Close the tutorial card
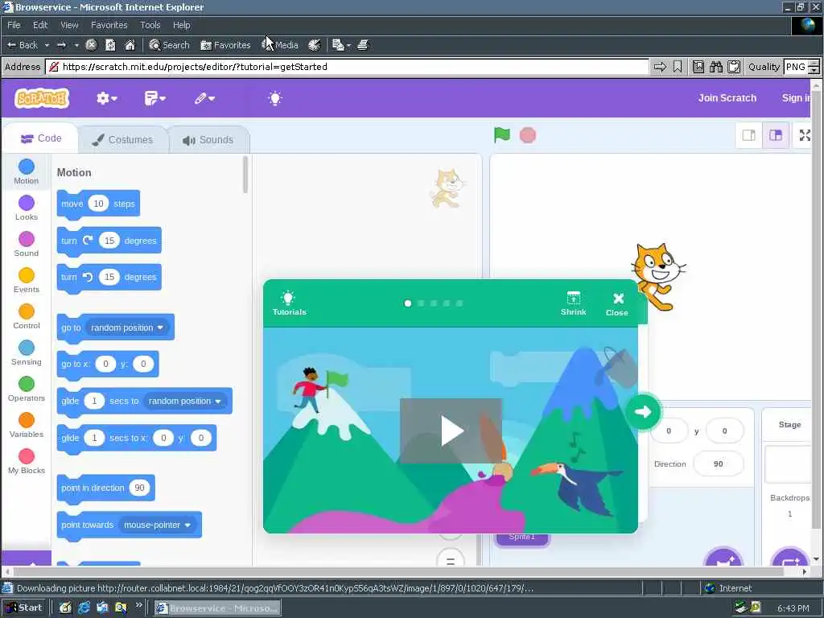The height and width of the screenshot is (618, 824). pos(617,304)
